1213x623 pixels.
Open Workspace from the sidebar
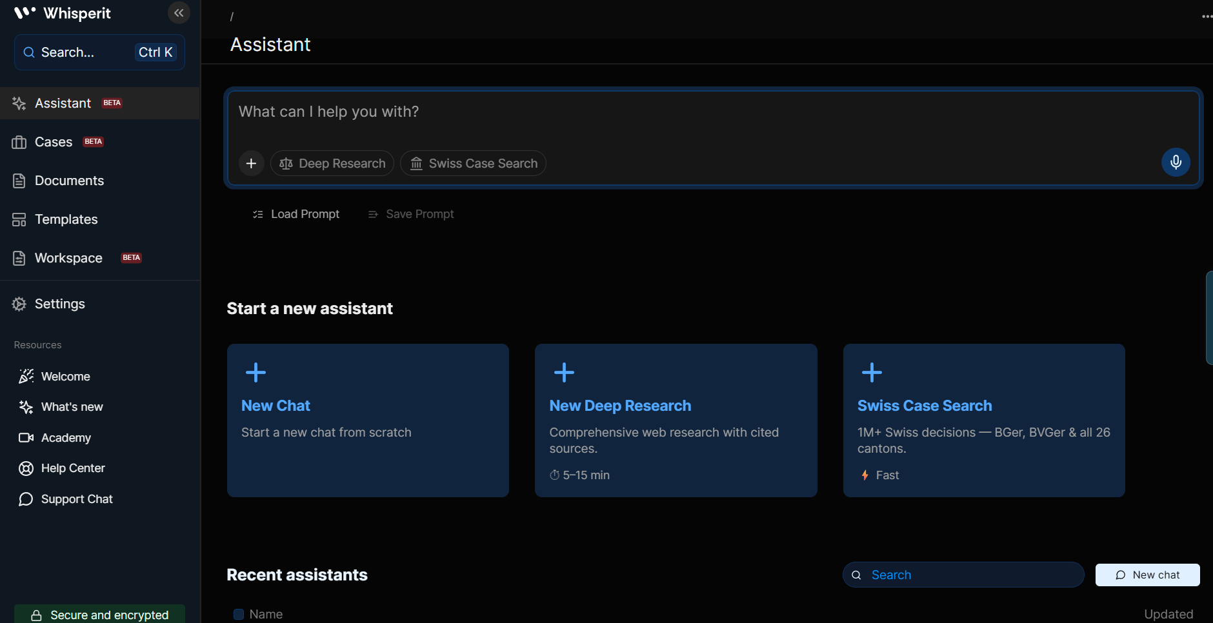tap(100, 258)
